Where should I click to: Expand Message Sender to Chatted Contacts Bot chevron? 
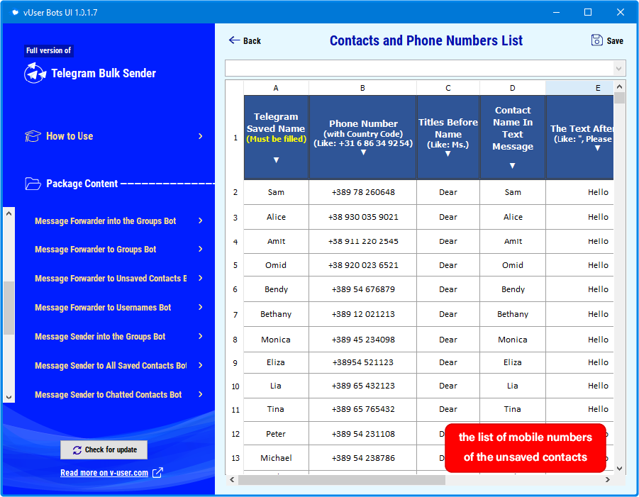click(201, 394)
